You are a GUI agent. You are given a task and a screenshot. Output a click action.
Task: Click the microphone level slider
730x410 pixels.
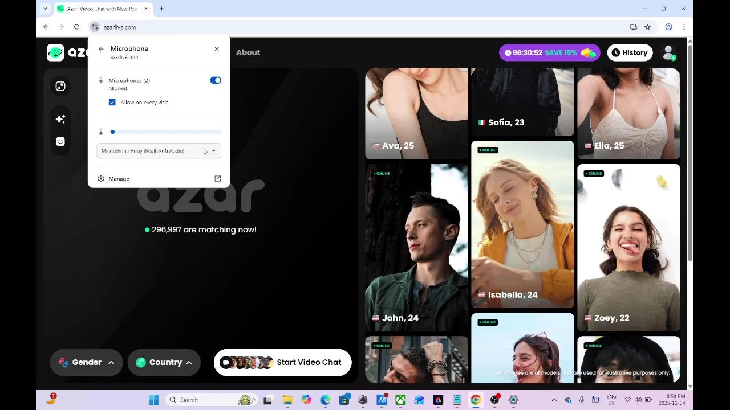(165, 132)
